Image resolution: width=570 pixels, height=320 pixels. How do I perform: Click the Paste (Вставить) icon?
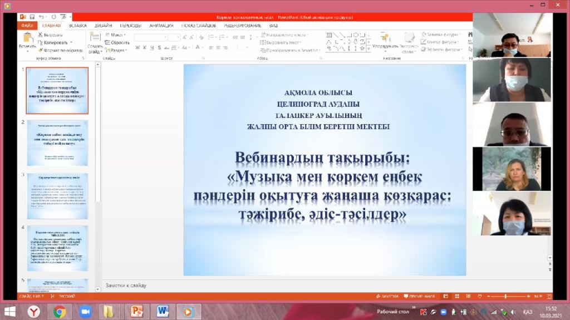[x=27, y=39]
